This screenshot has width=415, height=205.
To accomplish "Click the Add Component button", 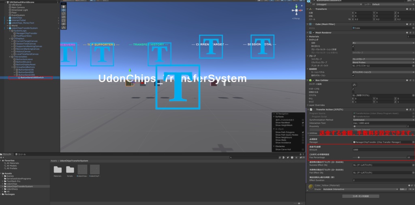I will click(360, 196).
